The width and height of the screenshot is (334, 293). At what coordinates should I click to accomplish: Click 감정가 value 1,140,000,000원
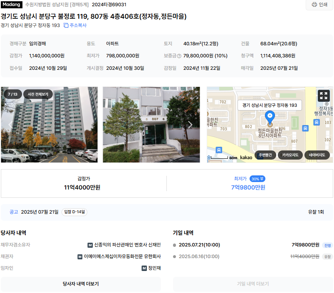tap(47, 56)
